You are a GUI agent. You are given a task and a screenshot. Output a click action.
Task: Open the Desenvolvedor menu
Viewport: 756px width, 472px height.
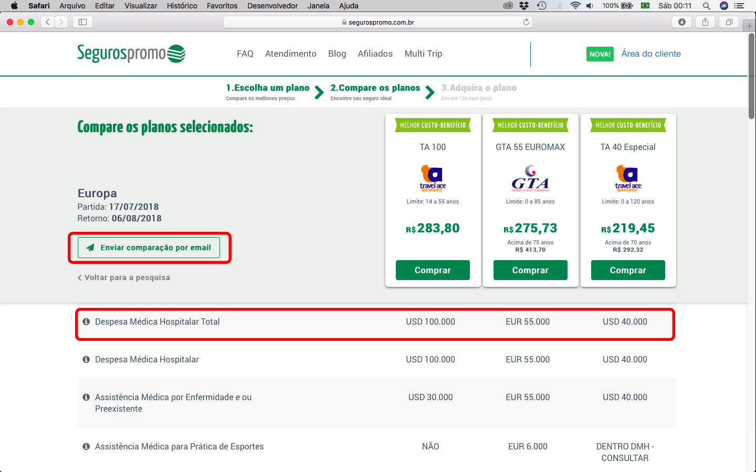pyautogui.click(x=272, y=6)
